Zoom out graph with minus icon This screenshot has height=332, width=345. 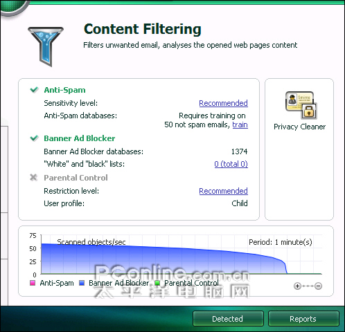(318, 286)
